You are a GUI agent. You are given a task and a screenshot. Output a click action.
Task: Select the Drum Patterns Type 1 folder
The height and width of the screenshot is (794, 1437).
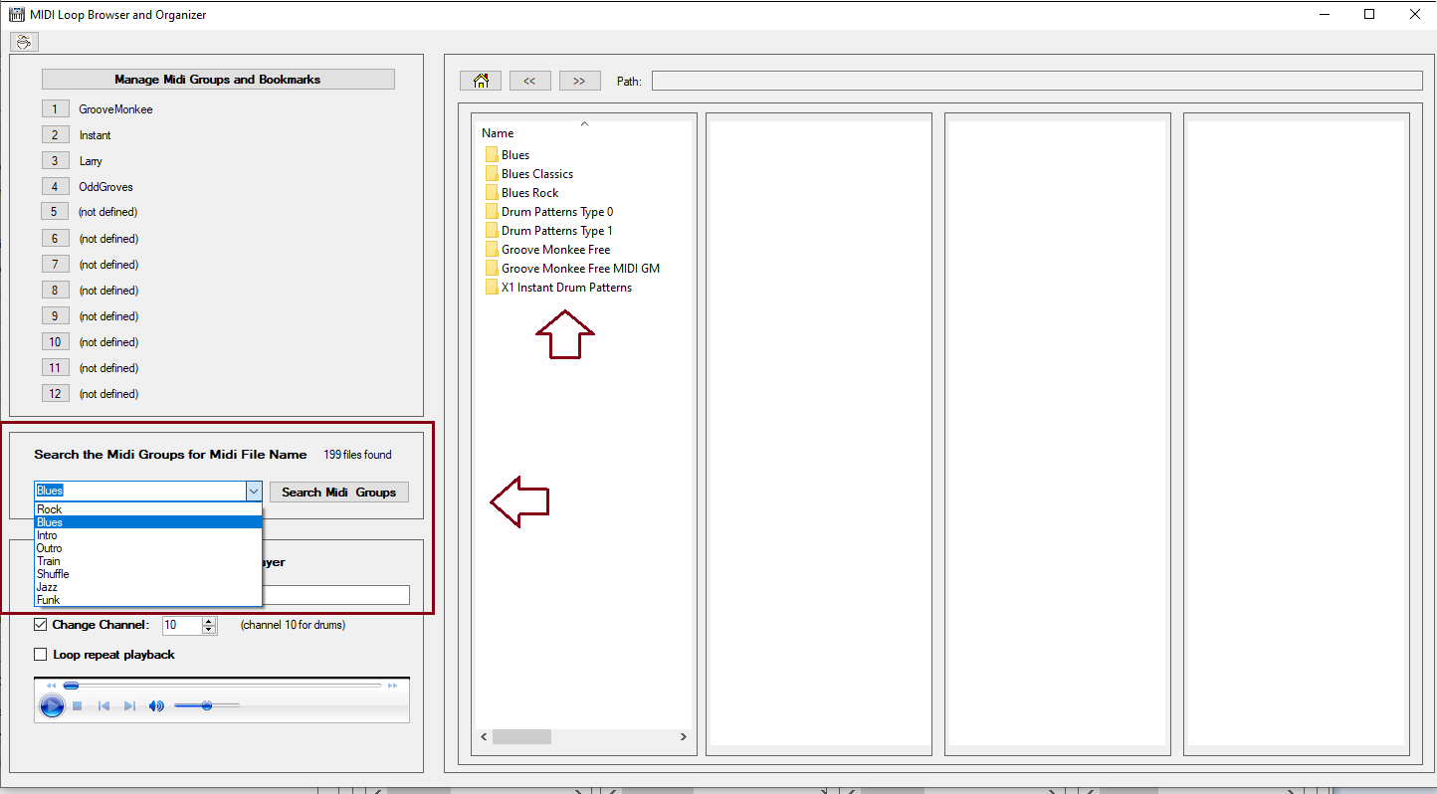pyautogui.click(x=549, y=230)
